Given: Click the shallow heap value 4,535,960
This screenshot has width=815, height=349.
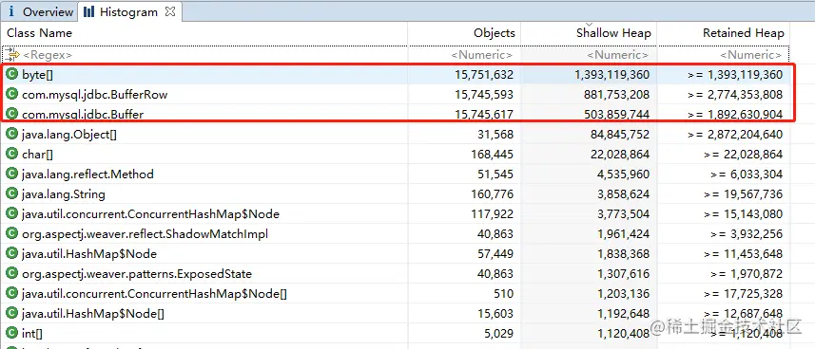Looking at the screenshot, I should click(623, 174).
